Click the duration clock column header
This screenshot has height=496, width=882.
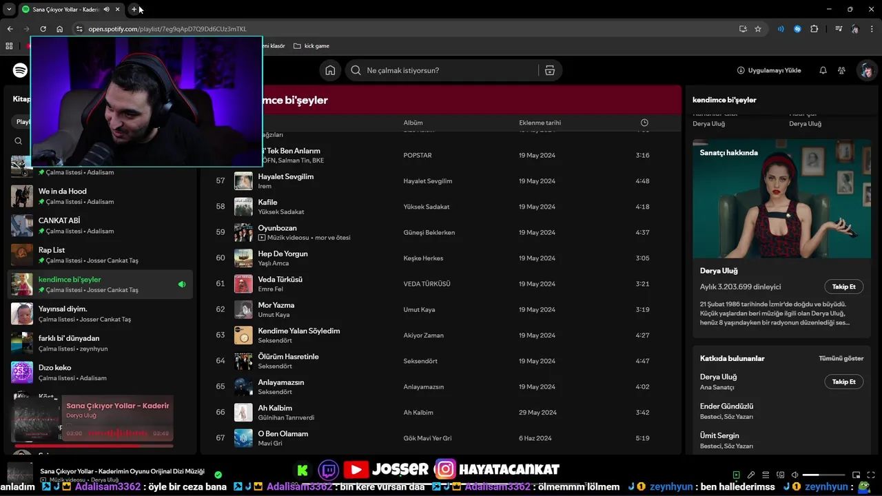click(644, 123)
